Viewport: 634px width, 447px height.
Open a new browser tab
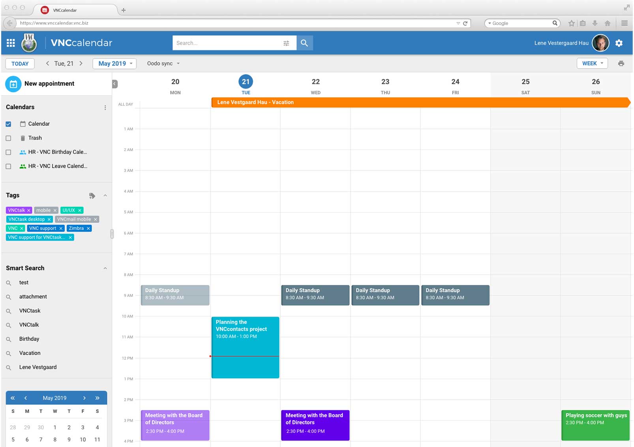[x=124, y=10]
